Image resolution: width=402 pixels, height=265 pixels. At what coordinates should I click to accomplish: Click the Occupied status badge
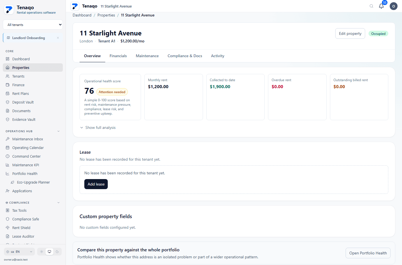click(x=378, y=33)
